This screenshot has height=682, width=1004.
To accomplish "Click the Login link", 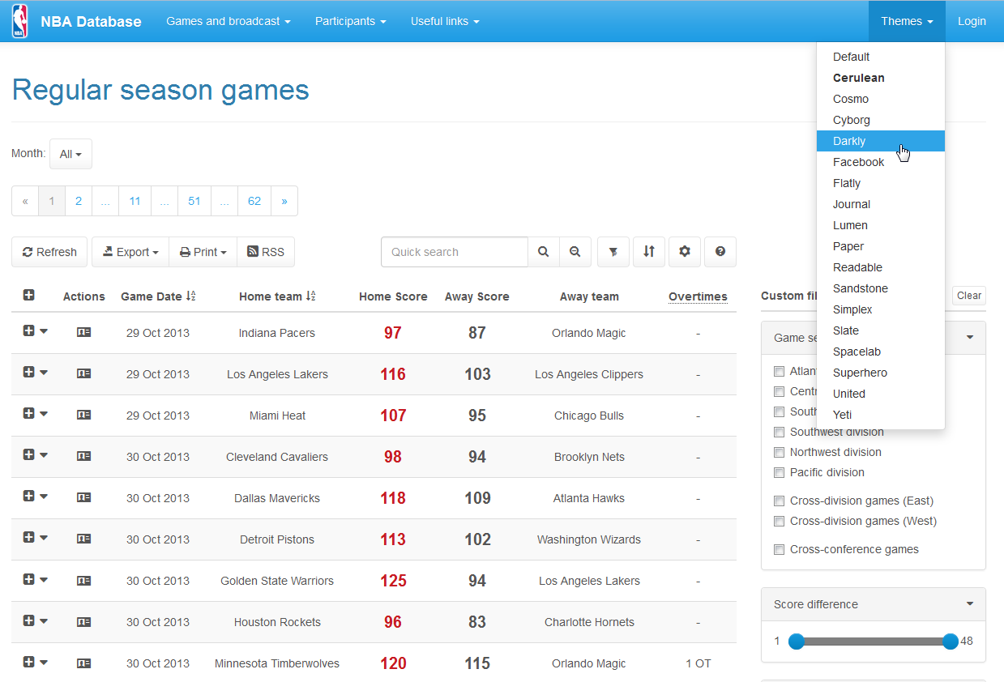I will point(972,21).
